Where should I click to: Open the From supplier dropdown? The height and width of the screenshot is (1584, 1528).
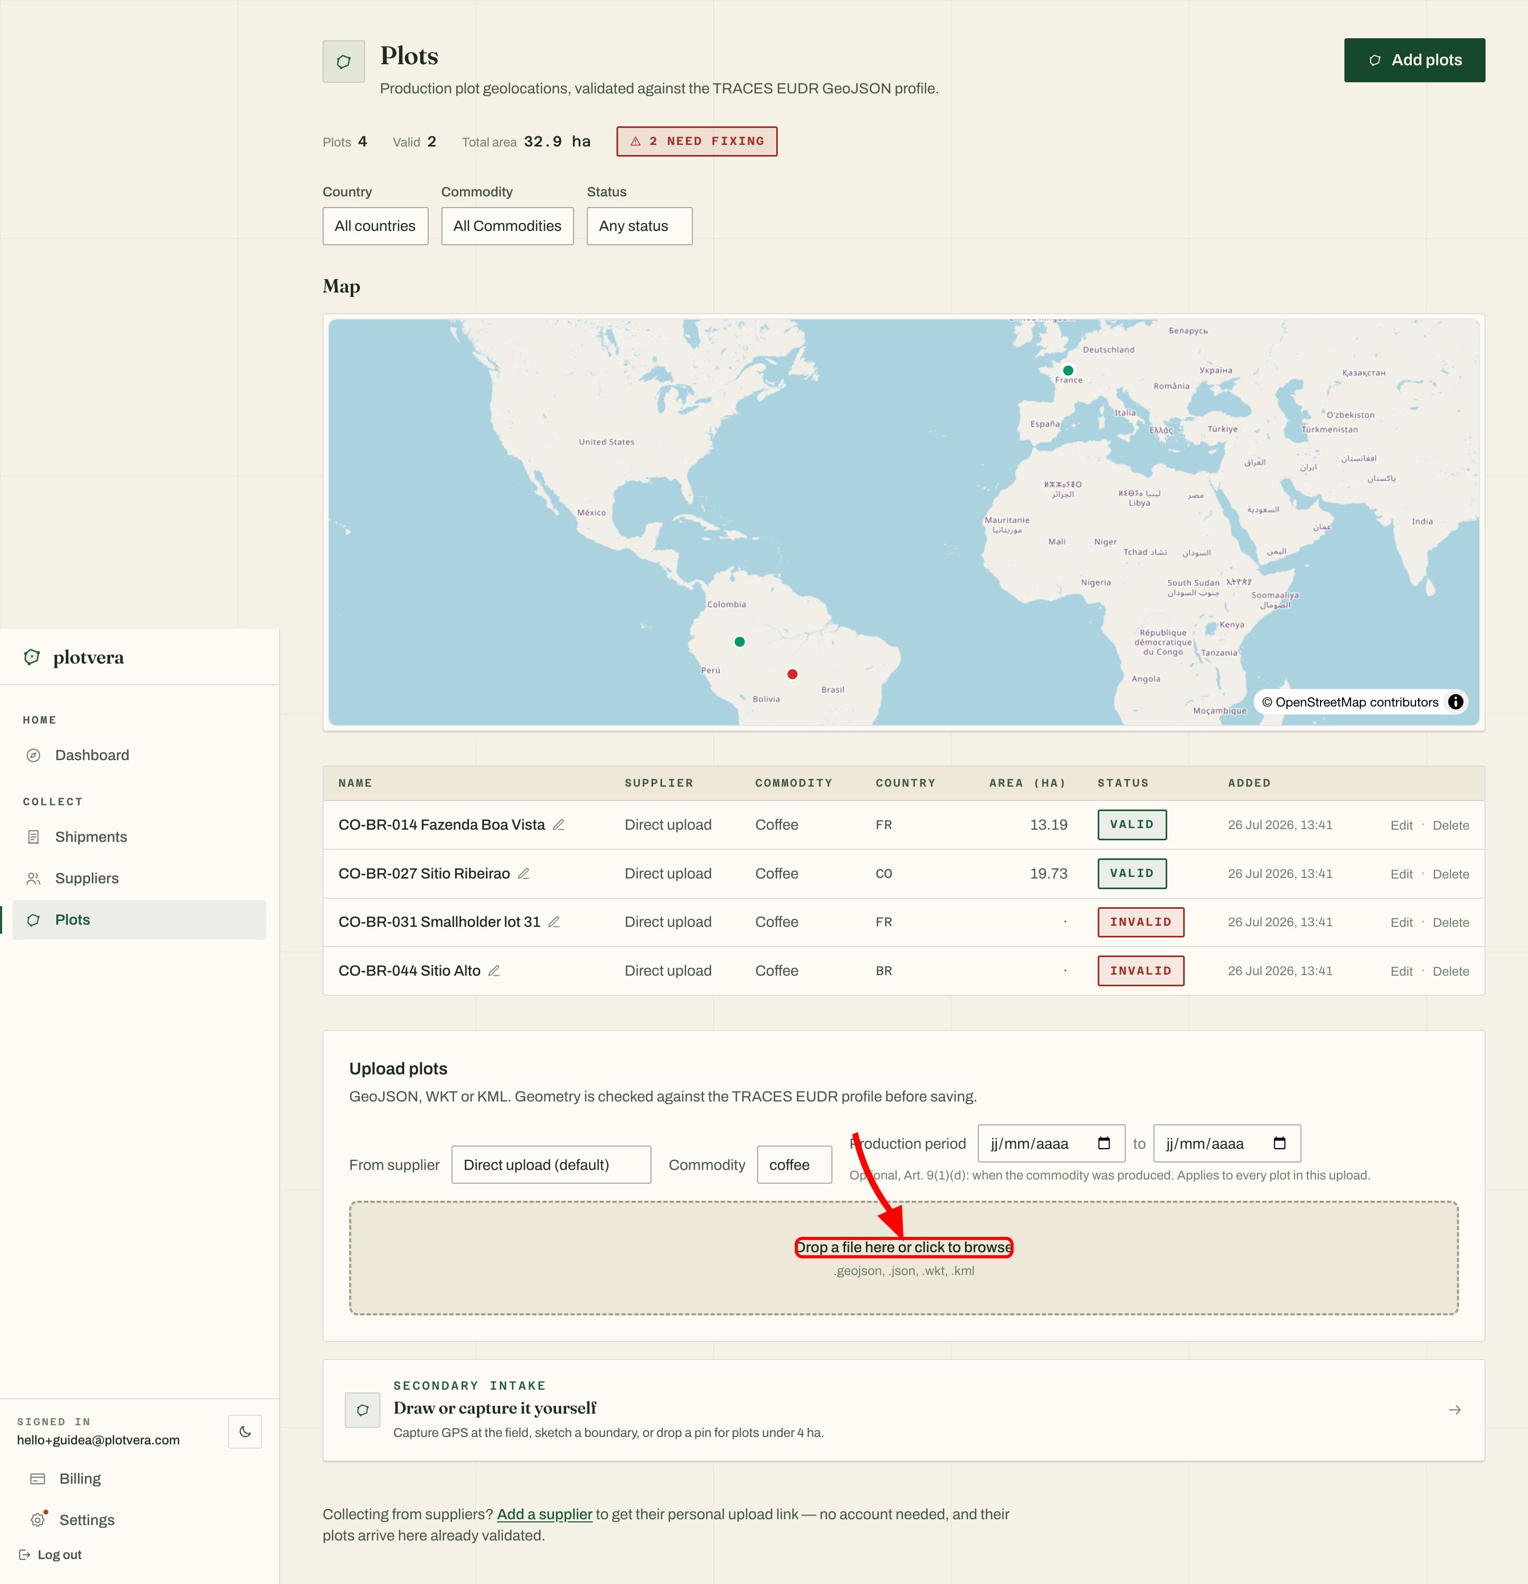click(551, 1165)
